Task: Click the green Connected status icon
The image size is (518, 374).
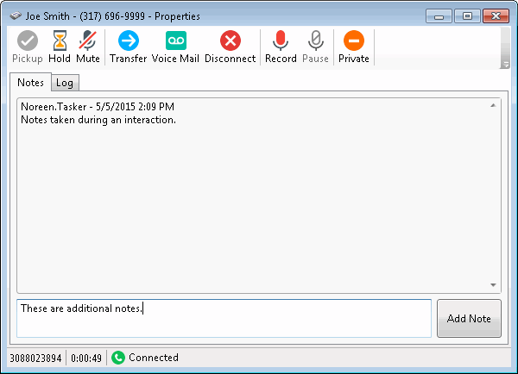Action: [118, 358]
